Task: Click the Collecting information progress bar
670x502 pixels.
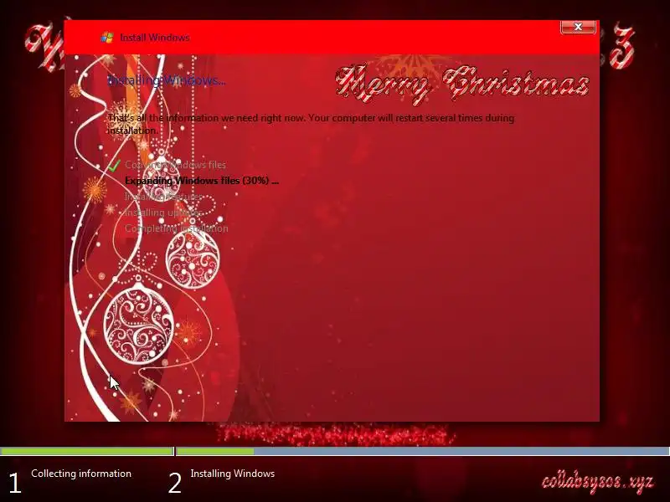Action: (87, 451)
